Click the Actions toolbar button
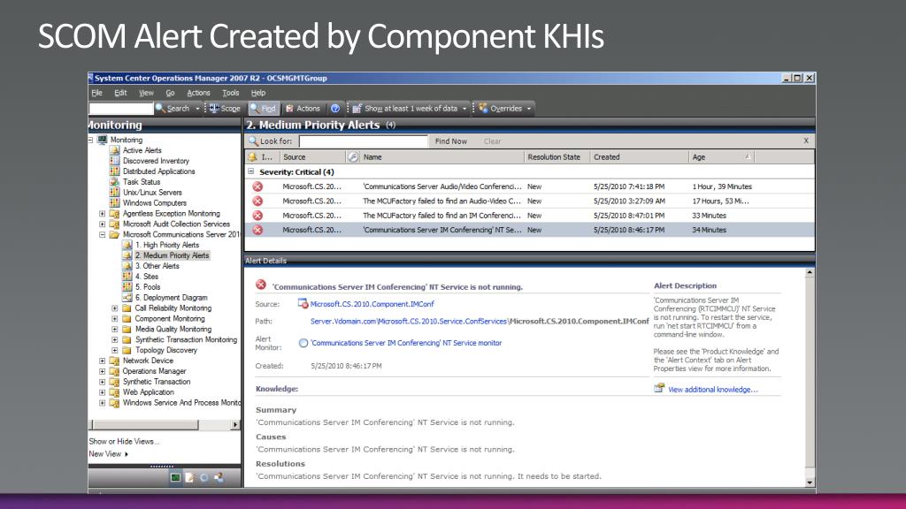This screenshot has width=906, height=509. (x=303, y=109)
